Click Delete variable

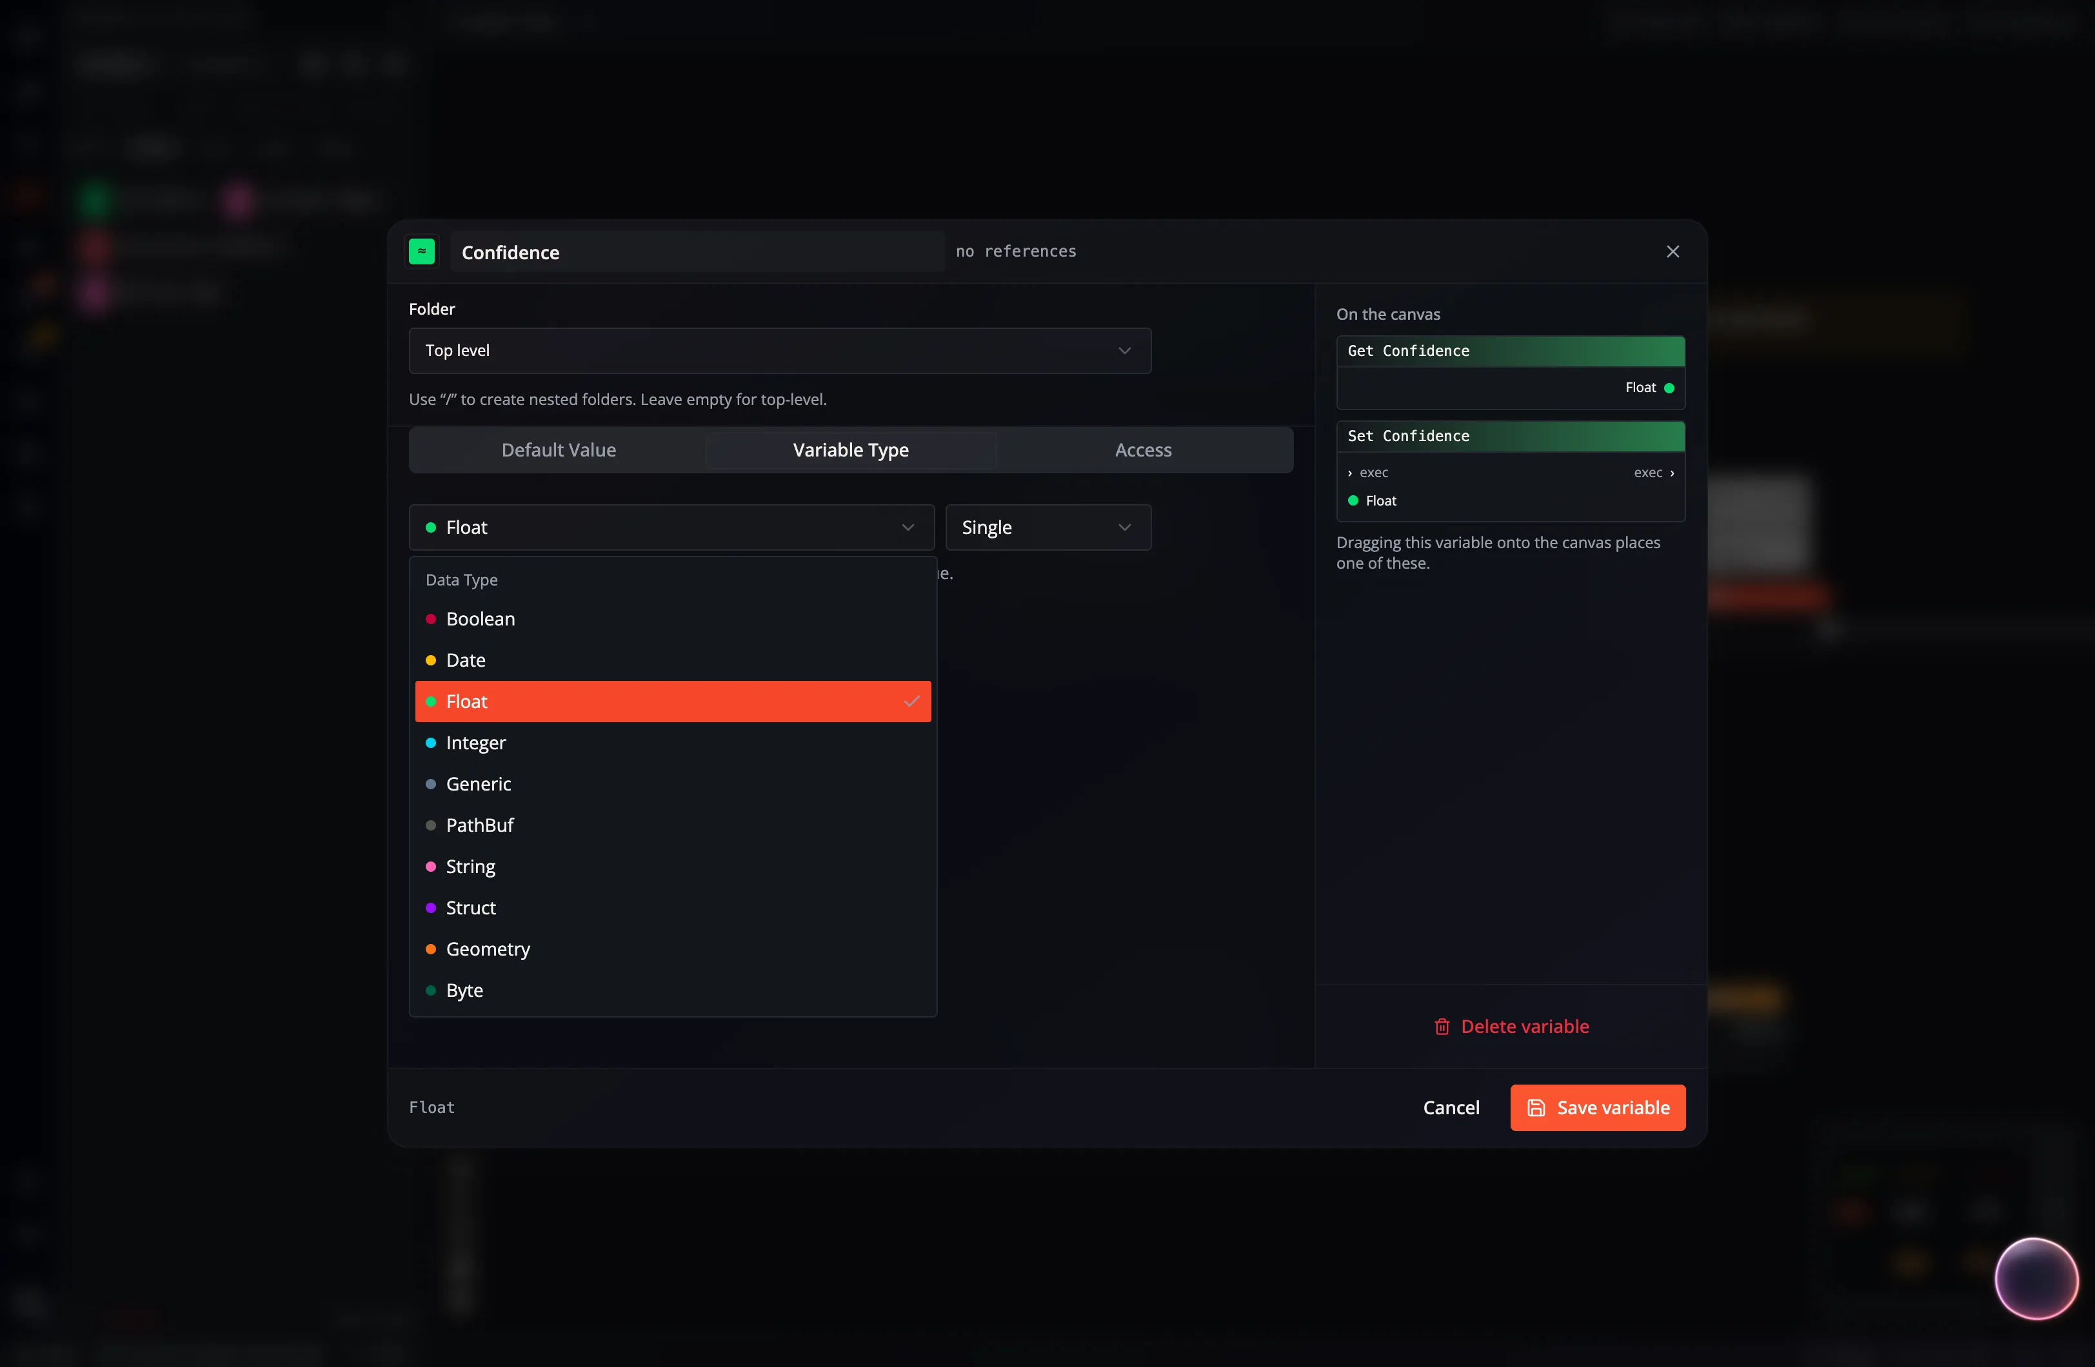point(1511,1027)
